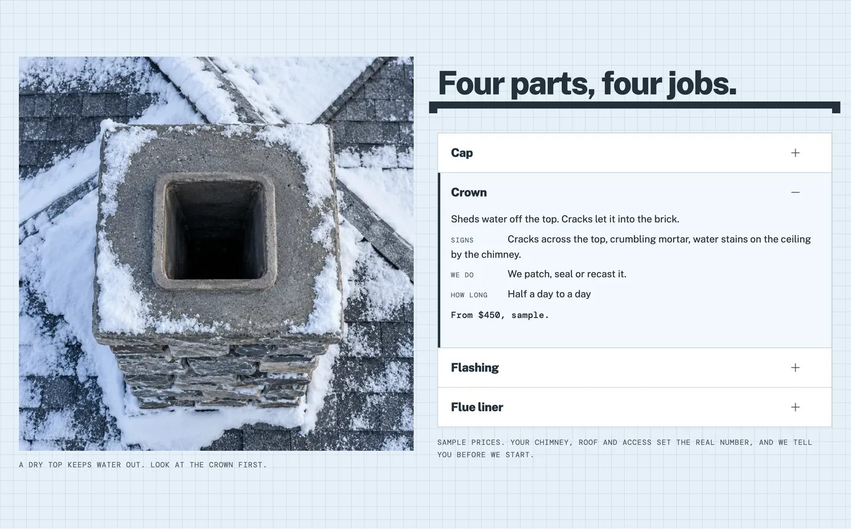The width and height of the screenshot is (851, 531).
Task: Open the Cap accordion heading
Action: [x=635, y=153]
